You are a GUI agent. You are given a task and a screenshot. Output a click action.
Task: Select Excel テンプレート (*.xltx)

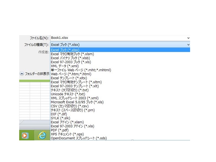coord(69,78)
